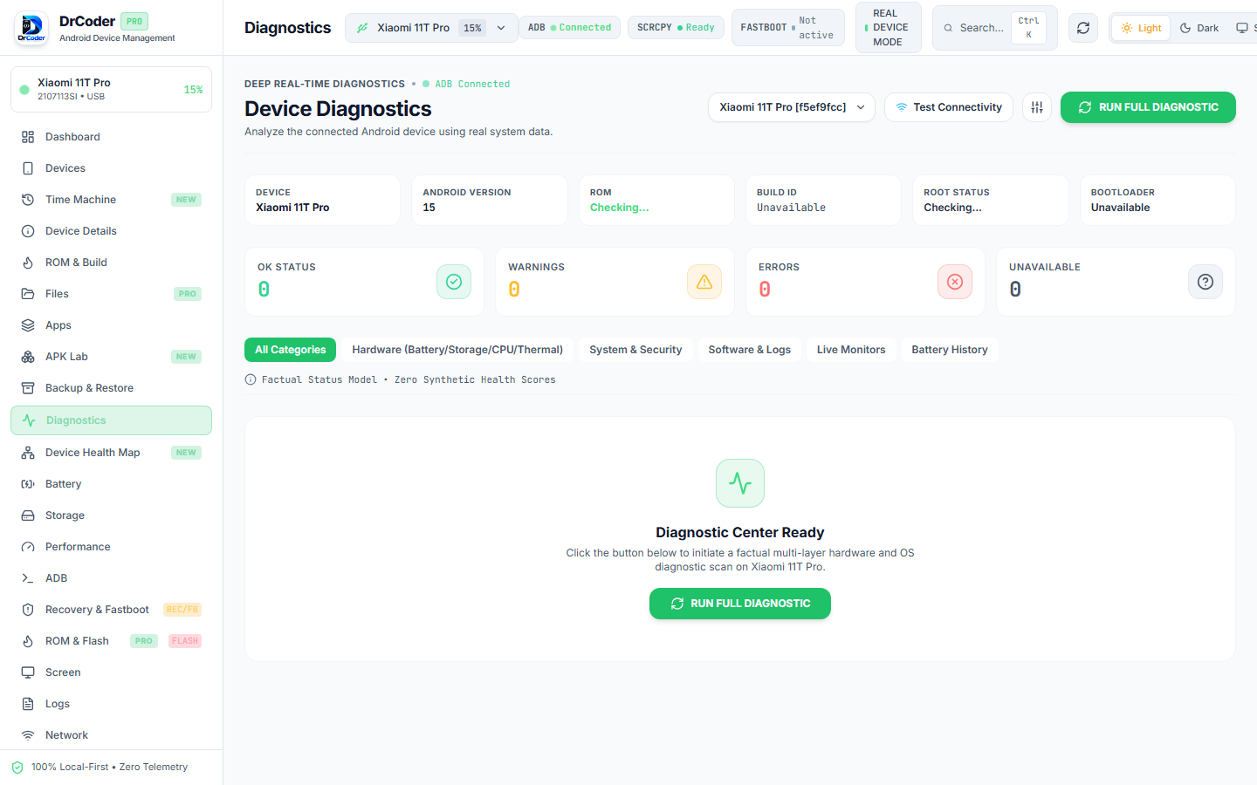Click the ADB Connected status badge
Screen dimensions: 1257x785
click(x=570, y=28)
